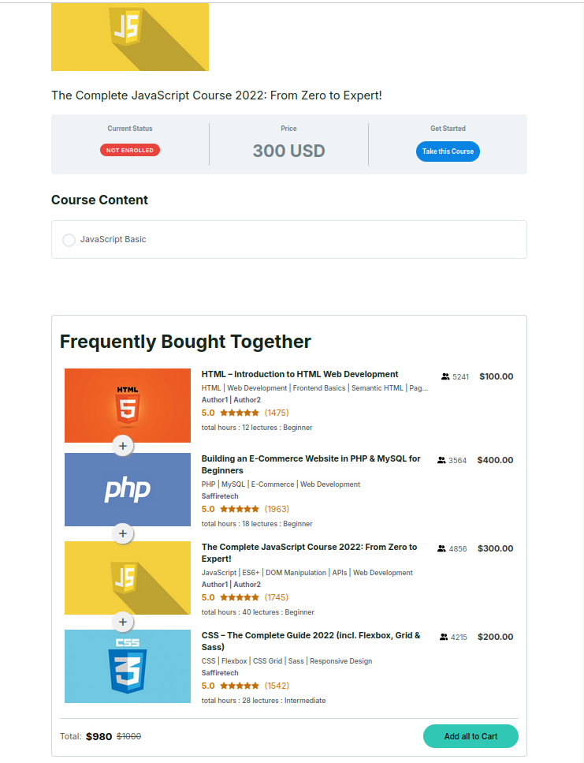Click the star rating of the HTML course
584x763 pixels.
[x=239, y=413]
